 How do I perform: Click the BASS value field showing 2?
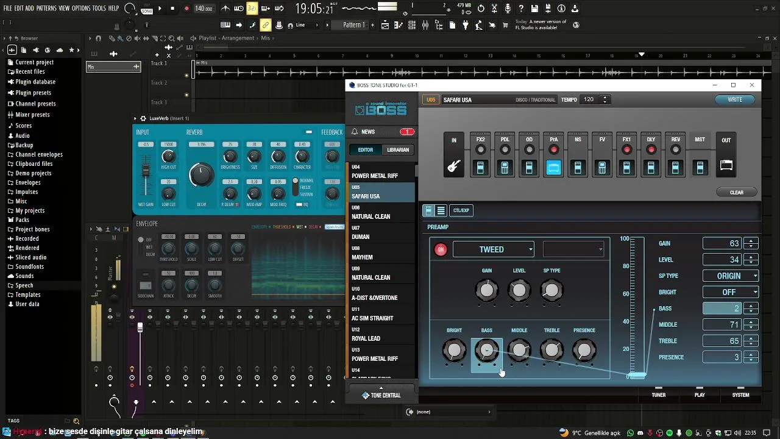723,309
